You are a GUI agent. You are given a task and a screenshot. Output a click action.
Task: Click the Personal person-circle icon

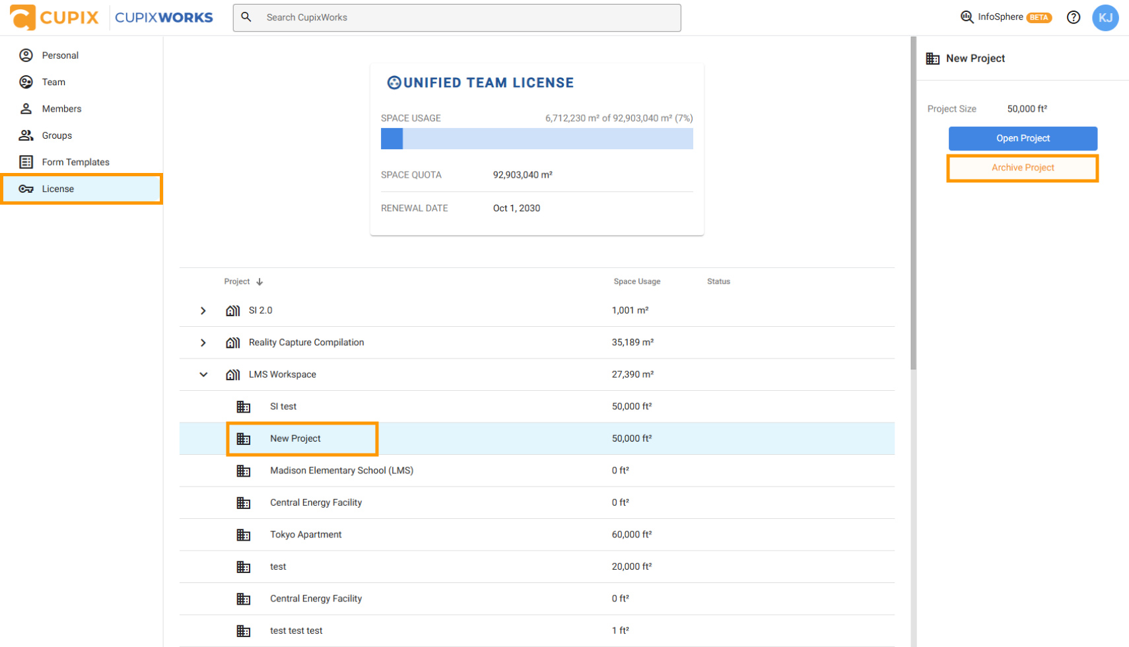tap(26, 55)
